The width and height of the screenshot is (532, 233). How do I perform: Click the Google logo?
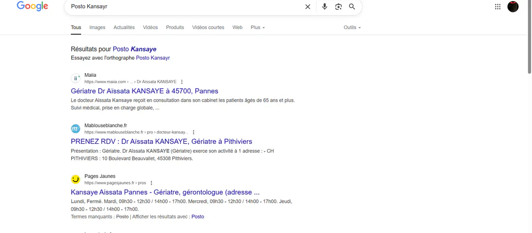coord(33,6)
